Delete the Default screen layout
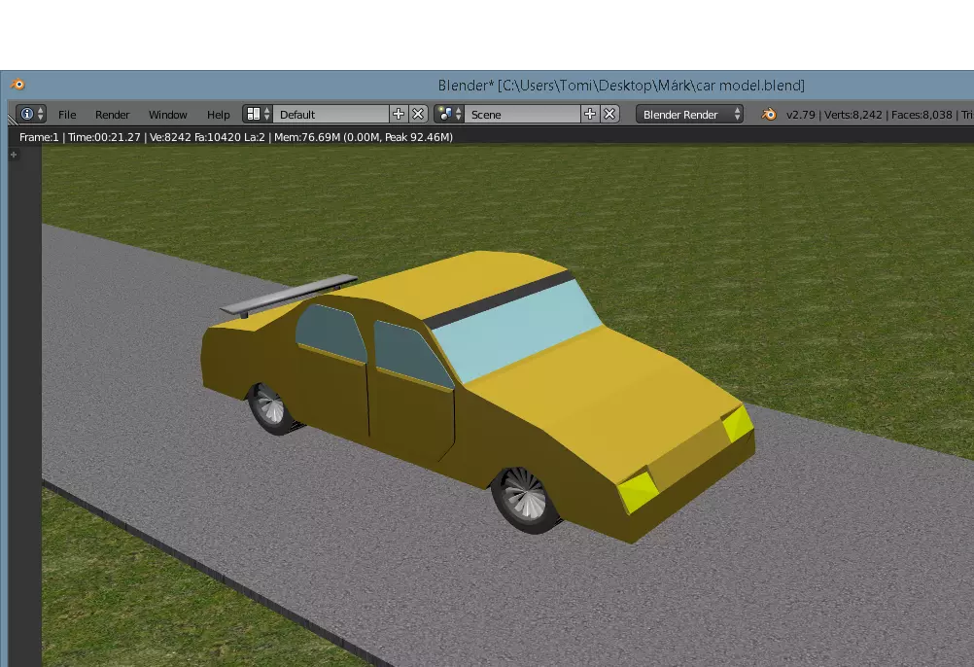 click(x=418, y=115)
